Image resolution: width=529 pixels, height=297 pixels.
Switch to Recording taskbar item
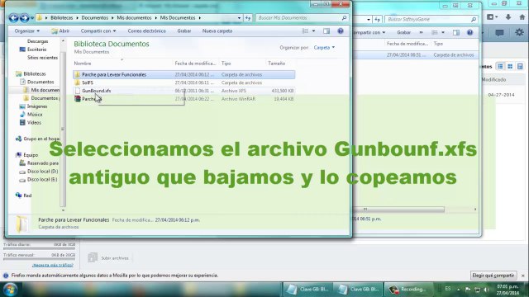[408, 290]
